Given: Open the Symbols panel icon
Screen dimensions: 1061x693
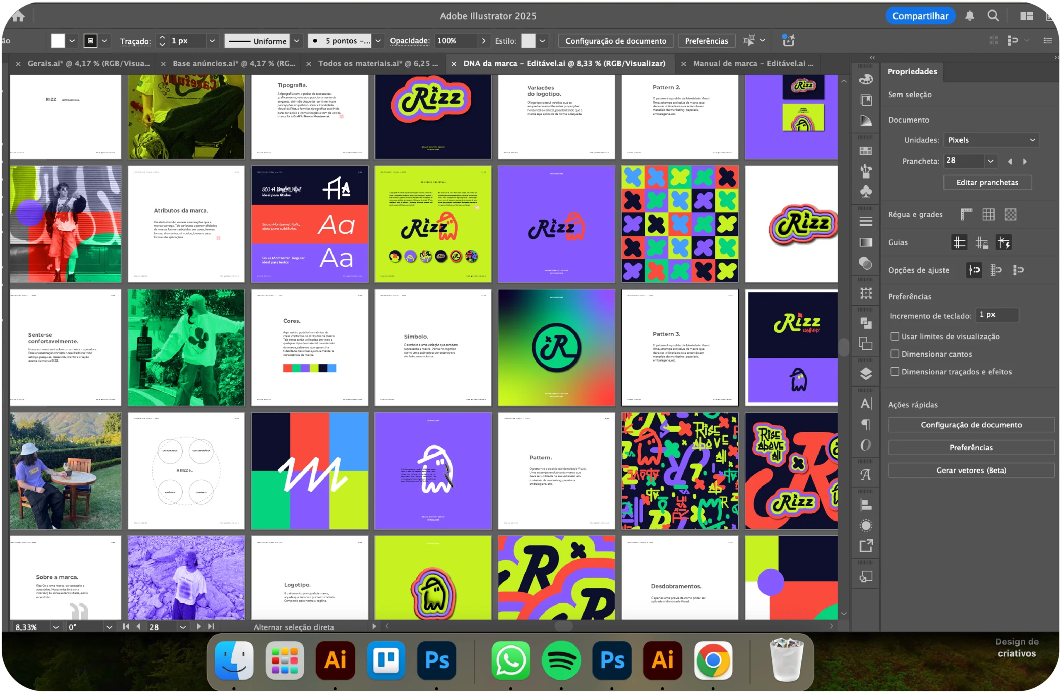Looking at the screenshot, I should click(x=866, y=192).
